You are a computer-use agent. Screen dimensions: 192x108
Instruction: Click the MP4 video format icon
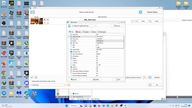32,12
